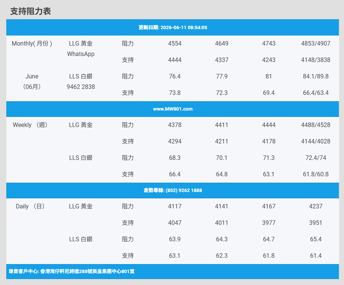The width and height of the screenshot is (344, 285).
Task: Click weekly gold resistance value 4488/4528
Action: coord(316,125)
